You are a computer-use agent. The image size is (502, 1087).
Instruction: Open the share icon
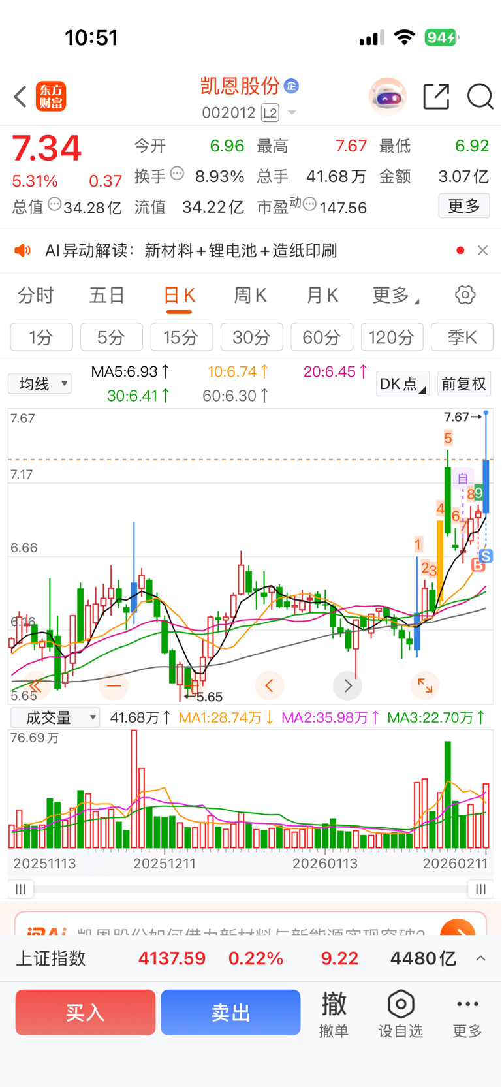pos(436,97)
